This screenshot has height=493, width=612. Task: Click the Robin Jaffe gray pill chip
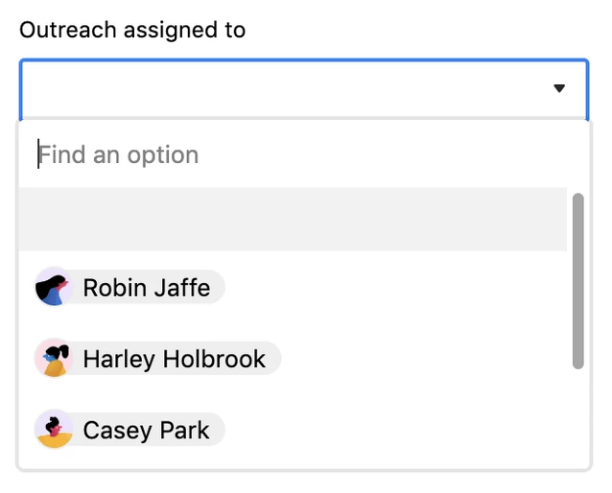[129, 287]
